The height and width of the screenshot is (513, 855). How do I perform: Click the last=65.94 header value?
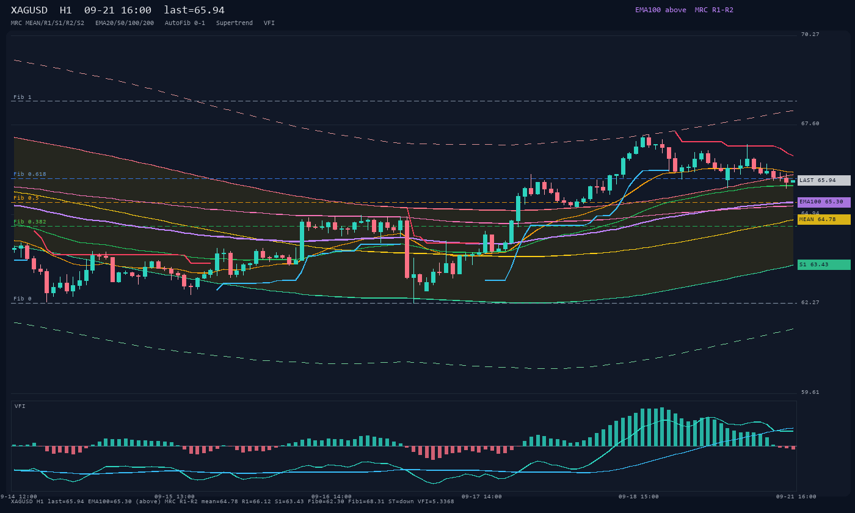(x=194, y=10)
